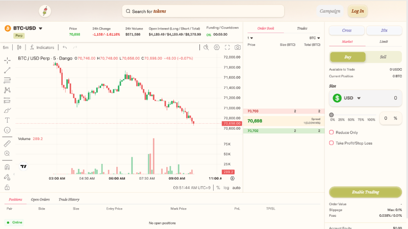Viewport: 408px width, 229px height.
Task: Click the Enable Trading button
Action: 365,192
